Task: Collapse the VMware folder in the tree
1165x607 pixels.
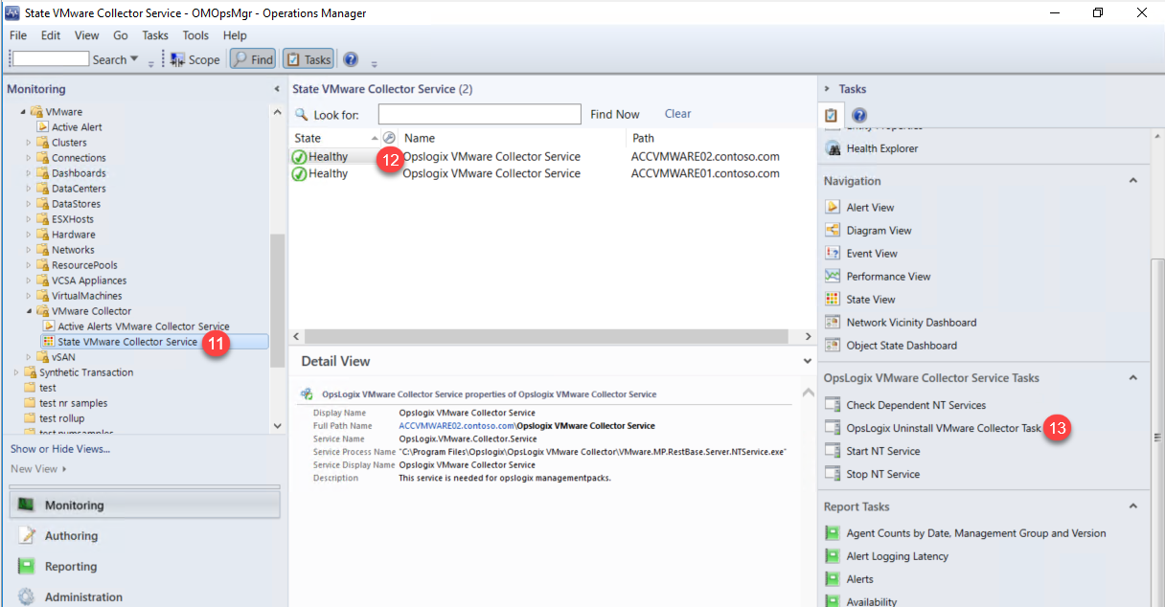Action: coord(23,112)
